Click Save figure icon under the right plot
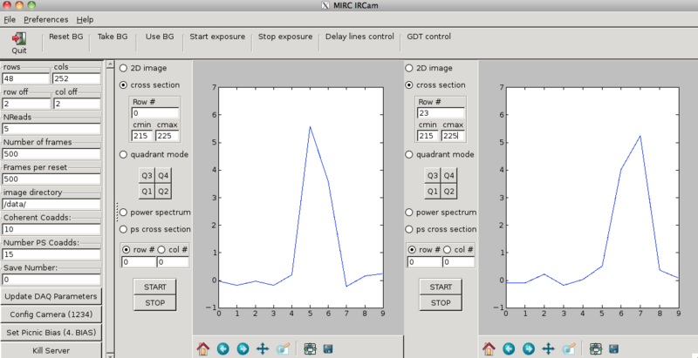 click(613, 348)
